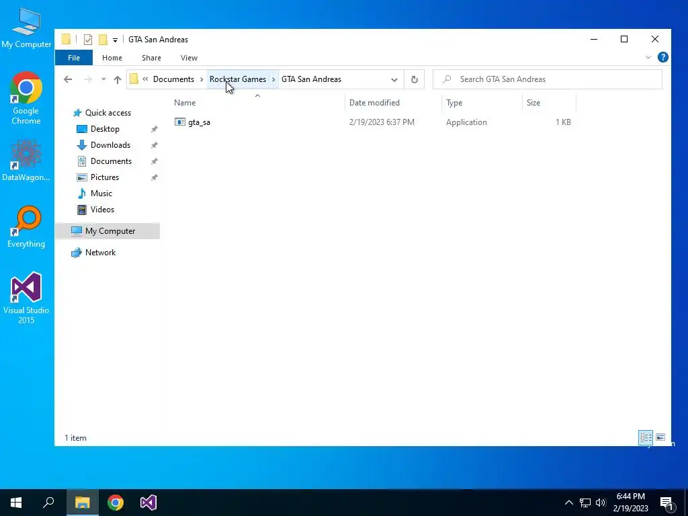Click Documents in the address breadcrumb

pos(173,79)
